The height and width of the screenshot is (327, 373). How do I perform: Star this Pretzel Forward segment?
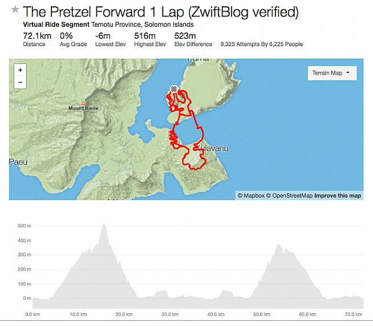tap(15, 10)
